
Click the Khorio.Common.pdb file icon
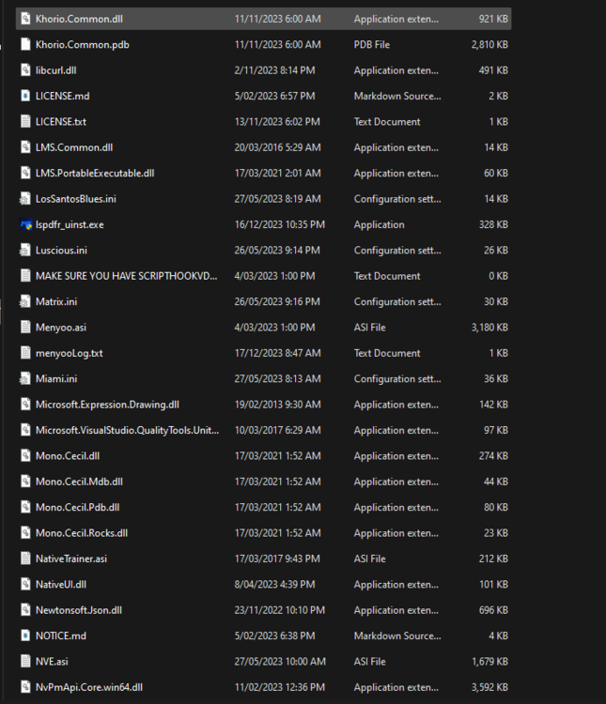(x=25, y=44)
